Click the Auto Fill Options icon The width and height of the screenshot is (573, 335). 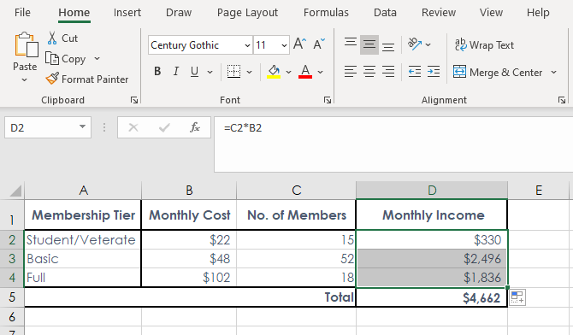pyautogui.click(x=517, y=297)
